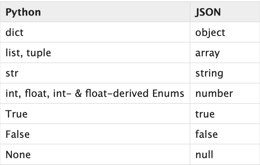Viewport: 260px width, 165px height.
Task: Select the str cell
Action: (x=95, y=73)
